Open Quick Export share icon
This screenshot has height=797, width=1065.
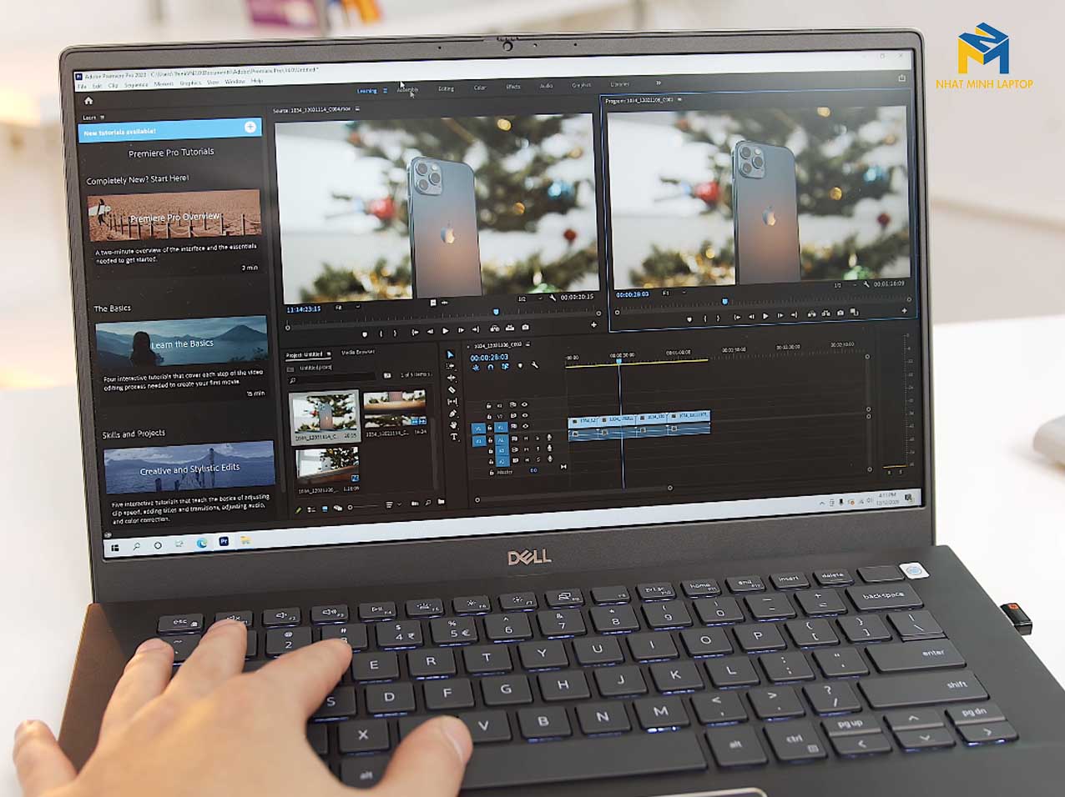coord(901,78)
